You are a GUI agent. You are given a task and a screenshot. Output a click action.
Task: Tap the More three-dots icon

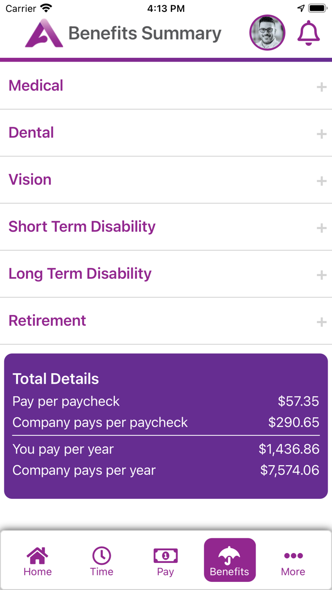click(293, 555)
